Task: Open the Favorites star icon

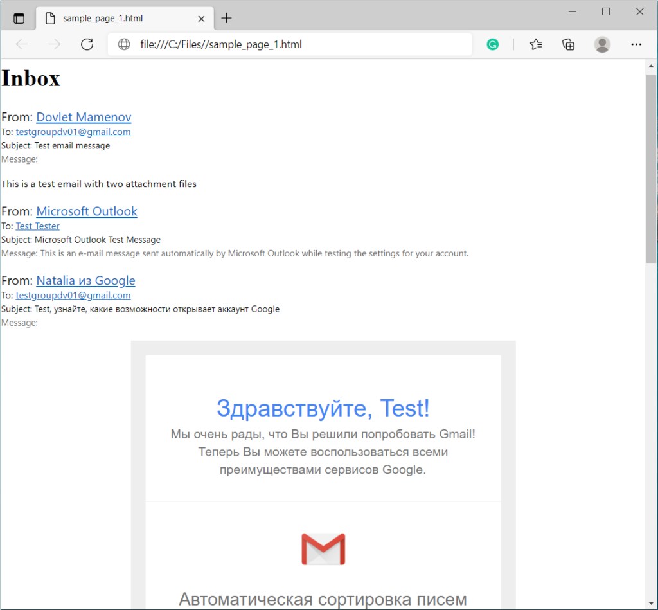Action: coord(536,44)
